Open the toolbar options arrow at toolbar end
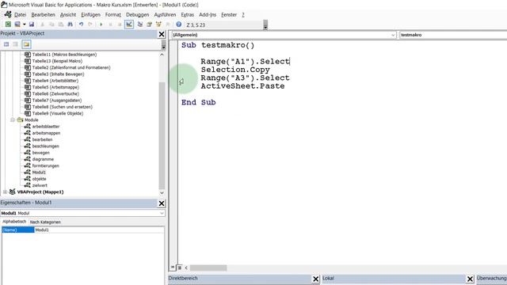 pos(265,25)
